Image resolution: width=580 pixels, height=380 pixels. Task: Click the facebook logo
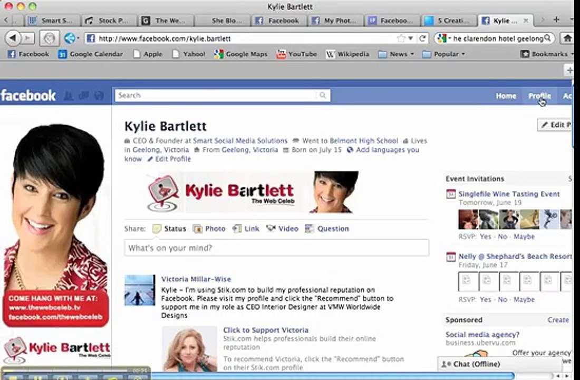[x=28, y=96]
